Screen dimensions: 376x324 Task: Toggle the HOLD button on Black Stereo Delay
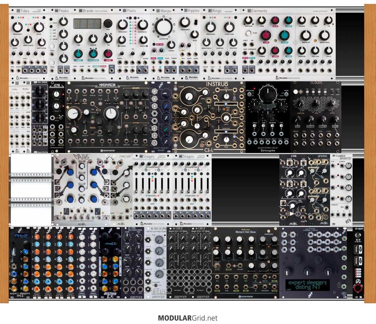click(x=255, y=126)
